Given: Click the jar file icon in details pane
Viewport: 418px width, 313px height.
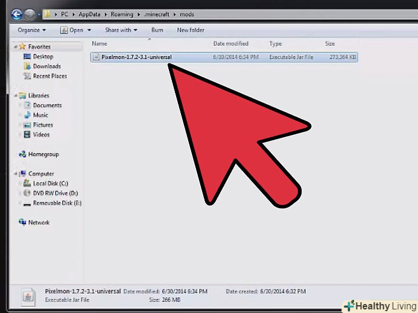Looking at the screenshot, I should tap(28, 297).
